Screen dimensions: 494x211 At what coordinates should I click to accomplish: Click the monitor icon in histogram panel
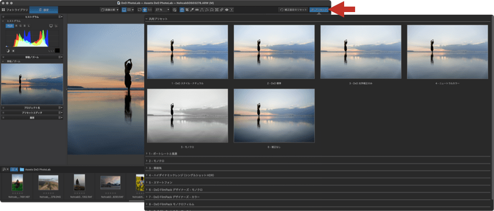click(x=51, y=26)
